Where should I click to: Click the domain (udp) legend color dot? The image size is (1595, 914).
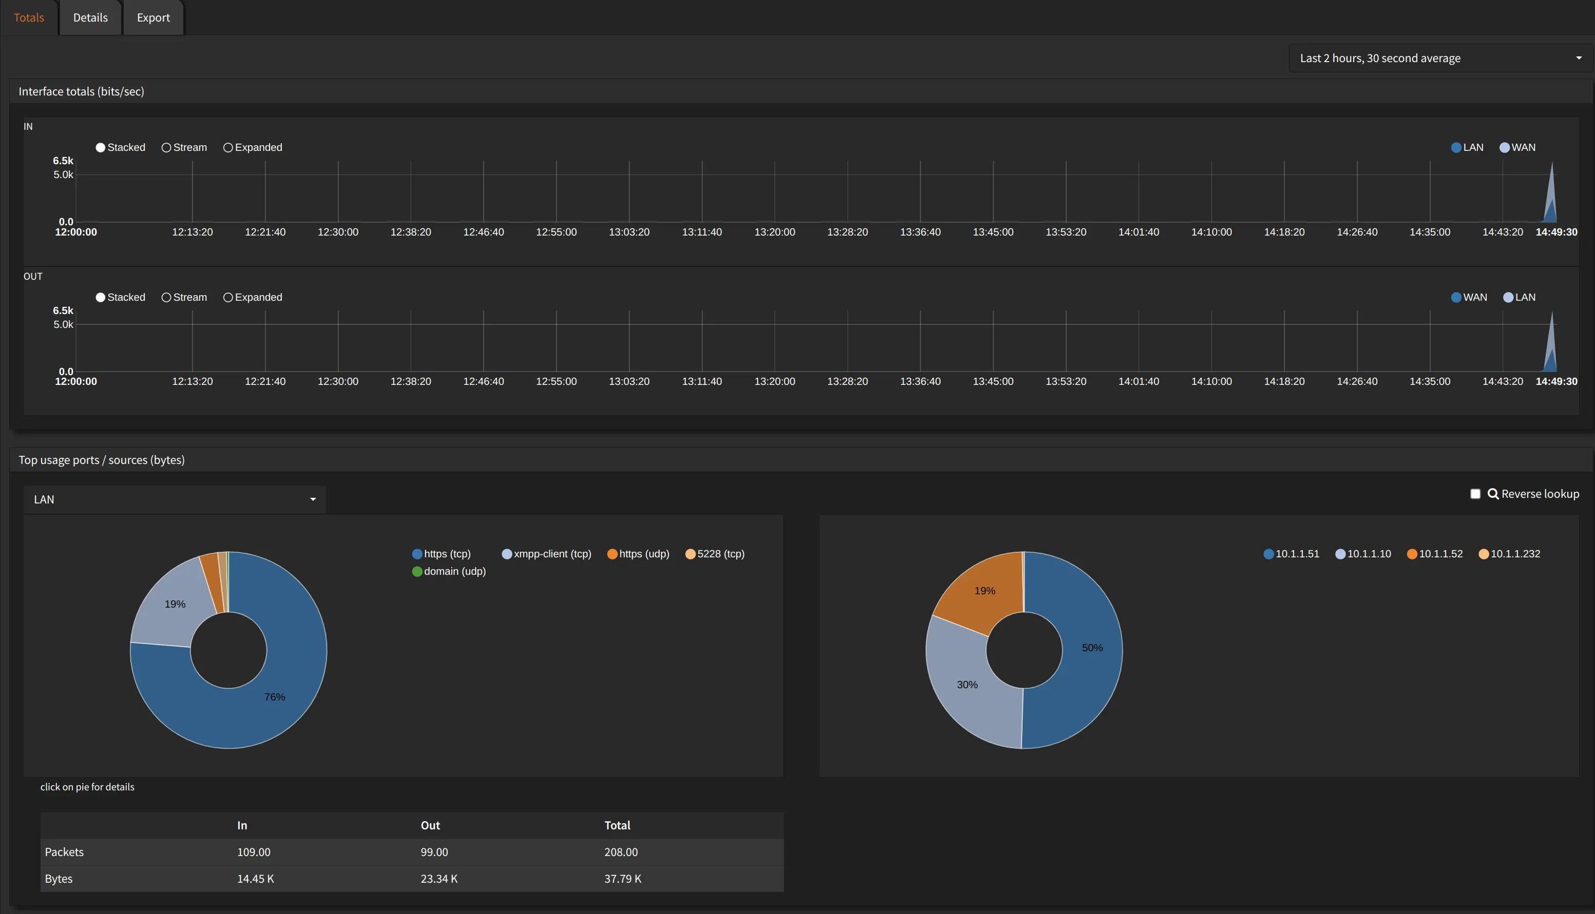coord(417,571)
